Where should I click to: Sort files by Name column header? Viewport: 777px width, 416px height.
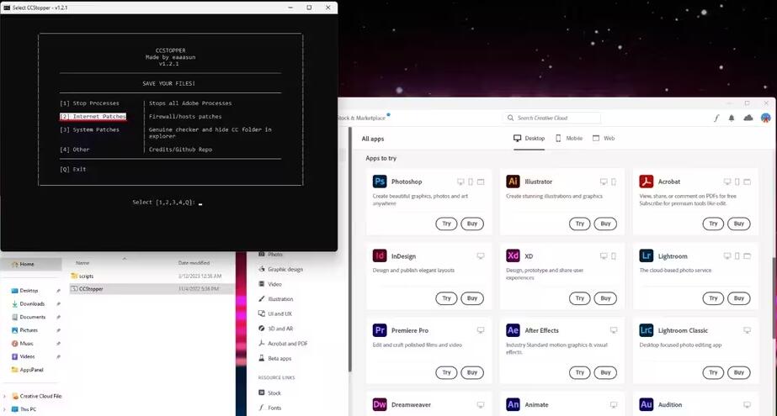[82, 263]
